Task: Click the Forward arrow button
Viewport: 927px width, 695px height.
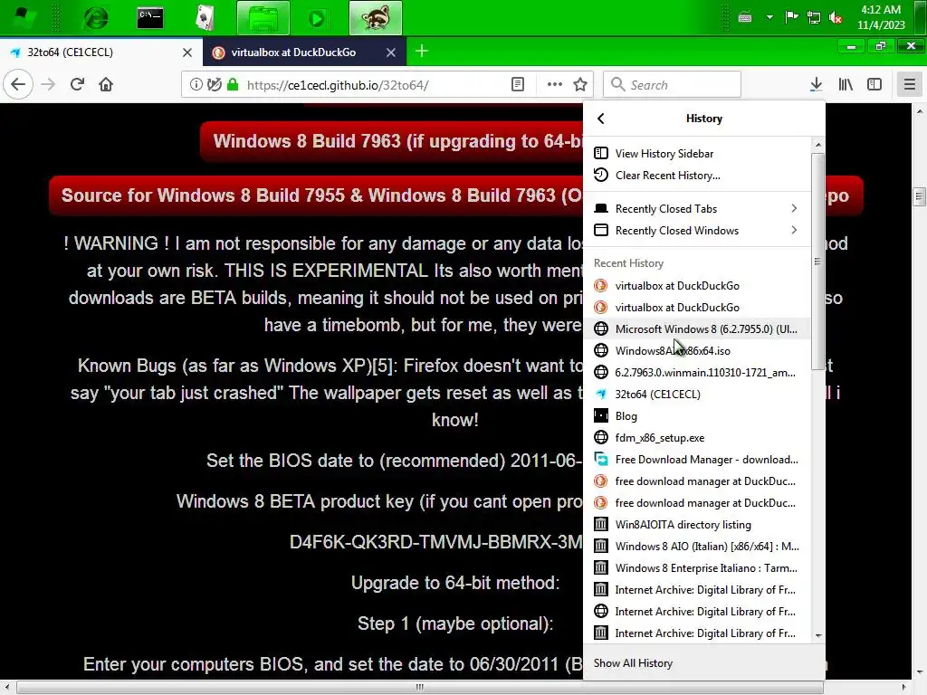Action: [48, 84]
